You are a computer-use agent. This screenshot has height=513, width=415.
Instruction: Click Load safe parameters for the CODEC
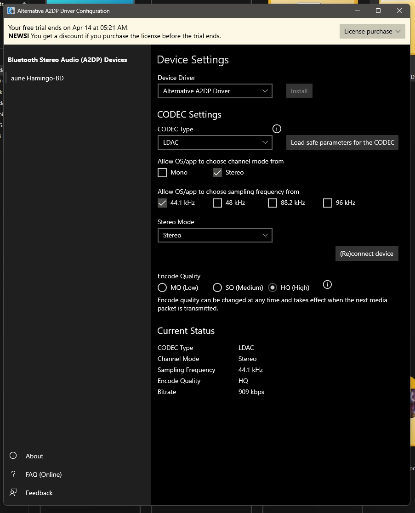pyautogui.click(x=342, y=142)
